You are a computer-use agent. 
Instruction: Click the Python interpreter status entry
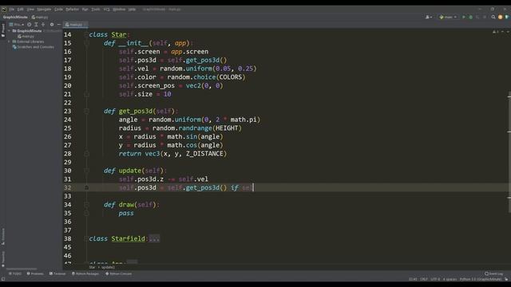[481, 279]
